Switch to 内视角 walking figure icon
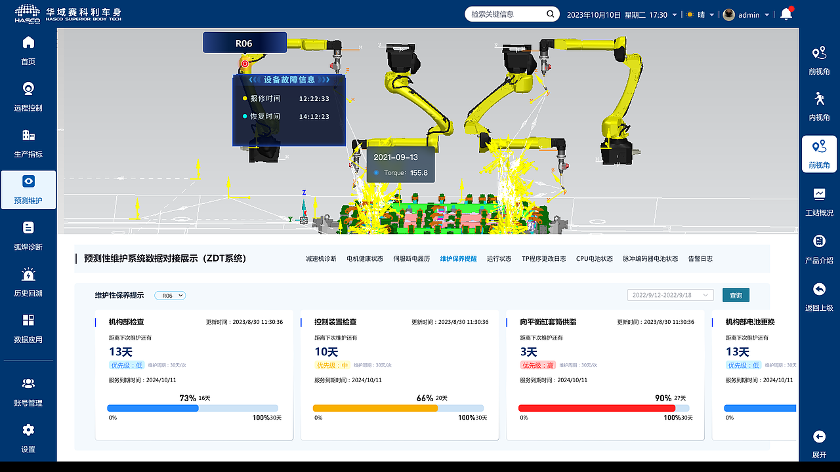Screen dimensions: 840x472 (x=819, y=99)
